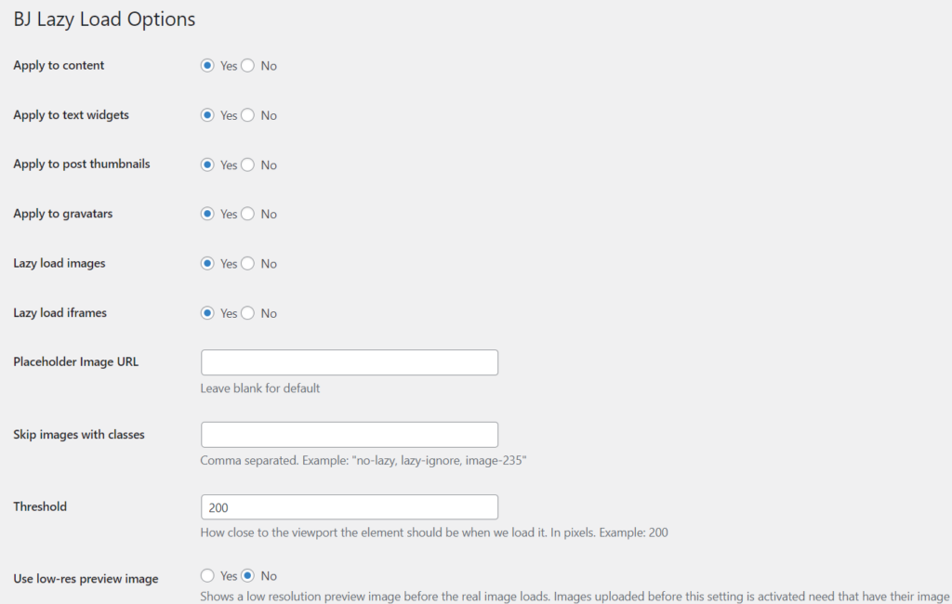Screen dimensions: 952x604
Task: Set Apply to post thumbnails to No
Action: click(248, 164)
